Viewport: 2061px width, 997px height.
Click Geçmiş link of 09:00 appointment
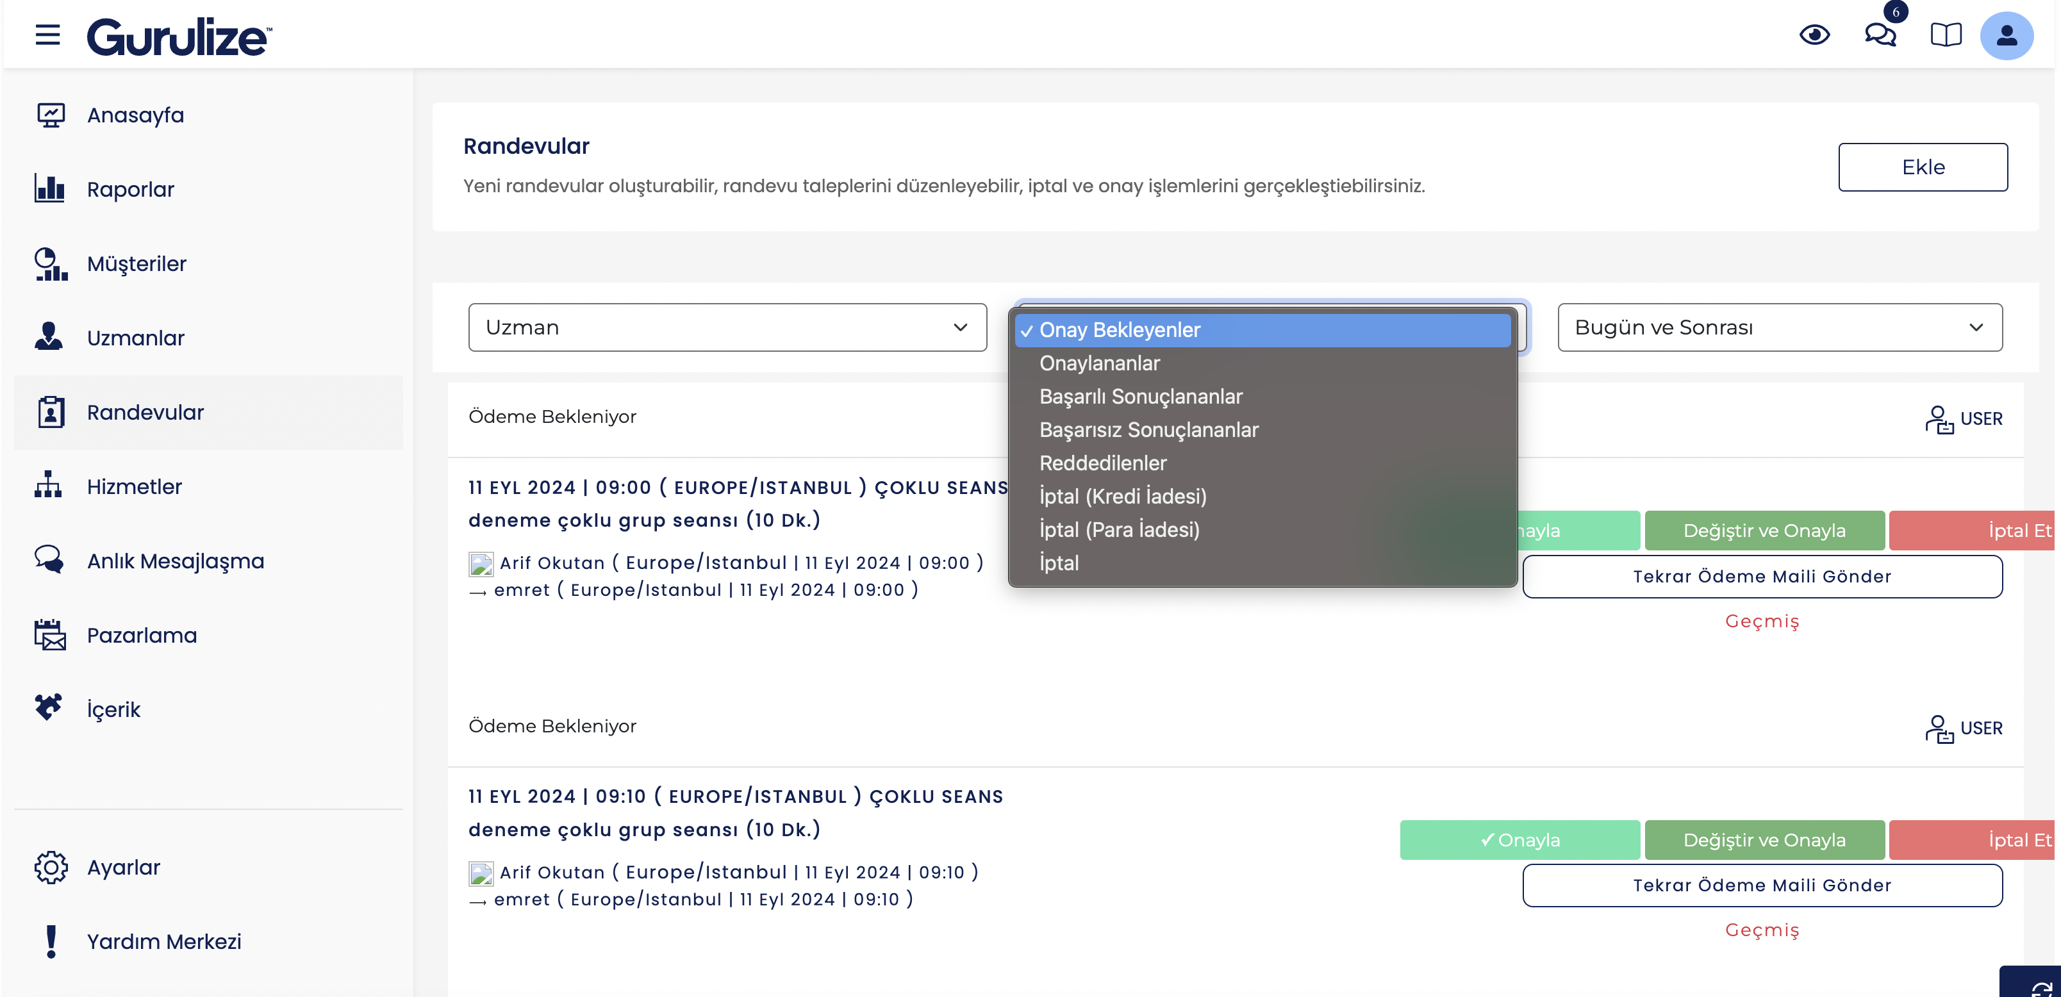pyautogui.click(x=1762, y=622)
